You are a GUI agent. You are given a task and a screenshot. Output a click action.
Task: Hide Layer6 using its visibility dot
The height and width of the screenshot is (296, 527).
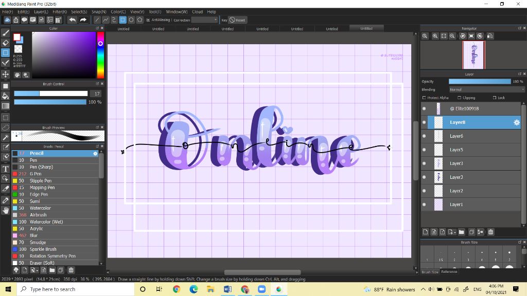point(424,136)
